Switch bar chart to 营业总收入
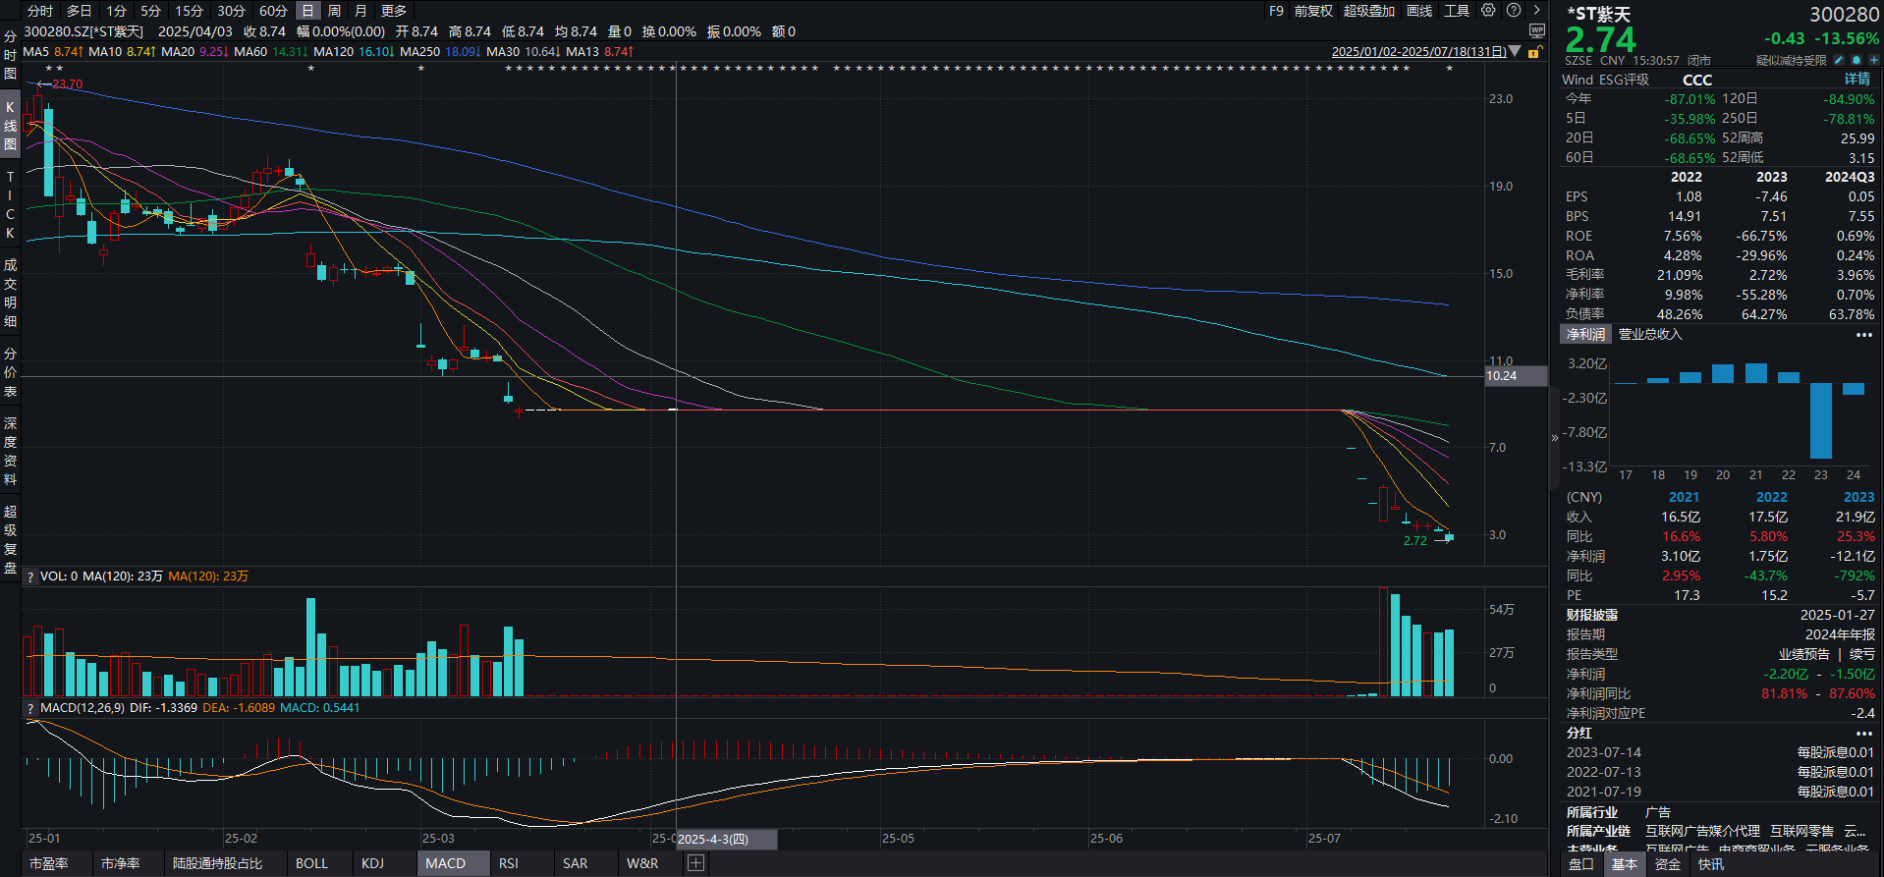Viewport: 1884px width, 877px height. click(1650, 335)
